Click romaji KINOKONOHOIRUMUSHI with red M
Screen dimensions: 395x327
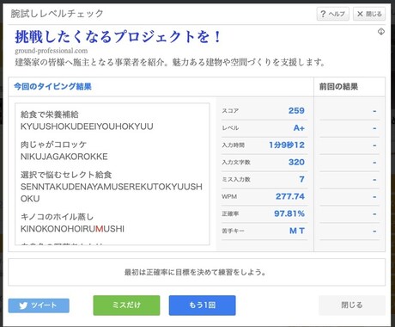point(72,229)
